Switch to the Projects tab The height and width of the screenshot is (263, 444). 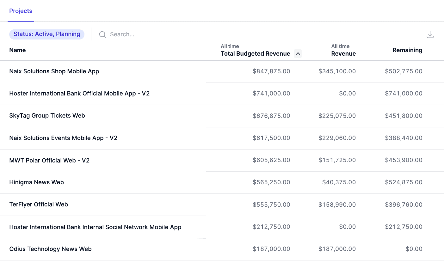pyautogui.click(x=21, y=11)
